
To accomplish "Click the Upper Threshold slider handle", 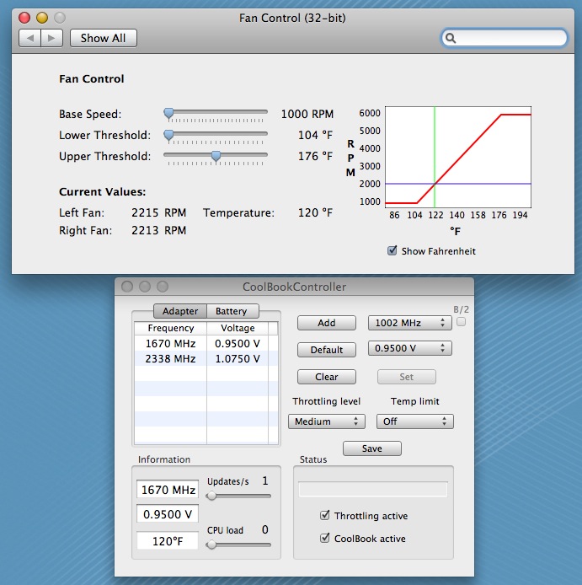I will coord(216,156).
